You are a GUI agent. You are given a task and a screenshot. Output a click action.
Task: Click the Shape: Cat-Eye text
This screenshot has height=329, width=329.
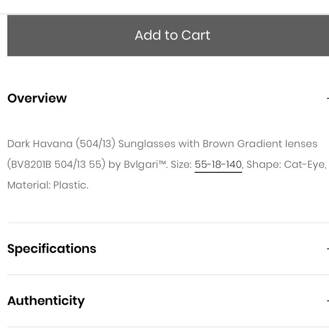[286, 164]
